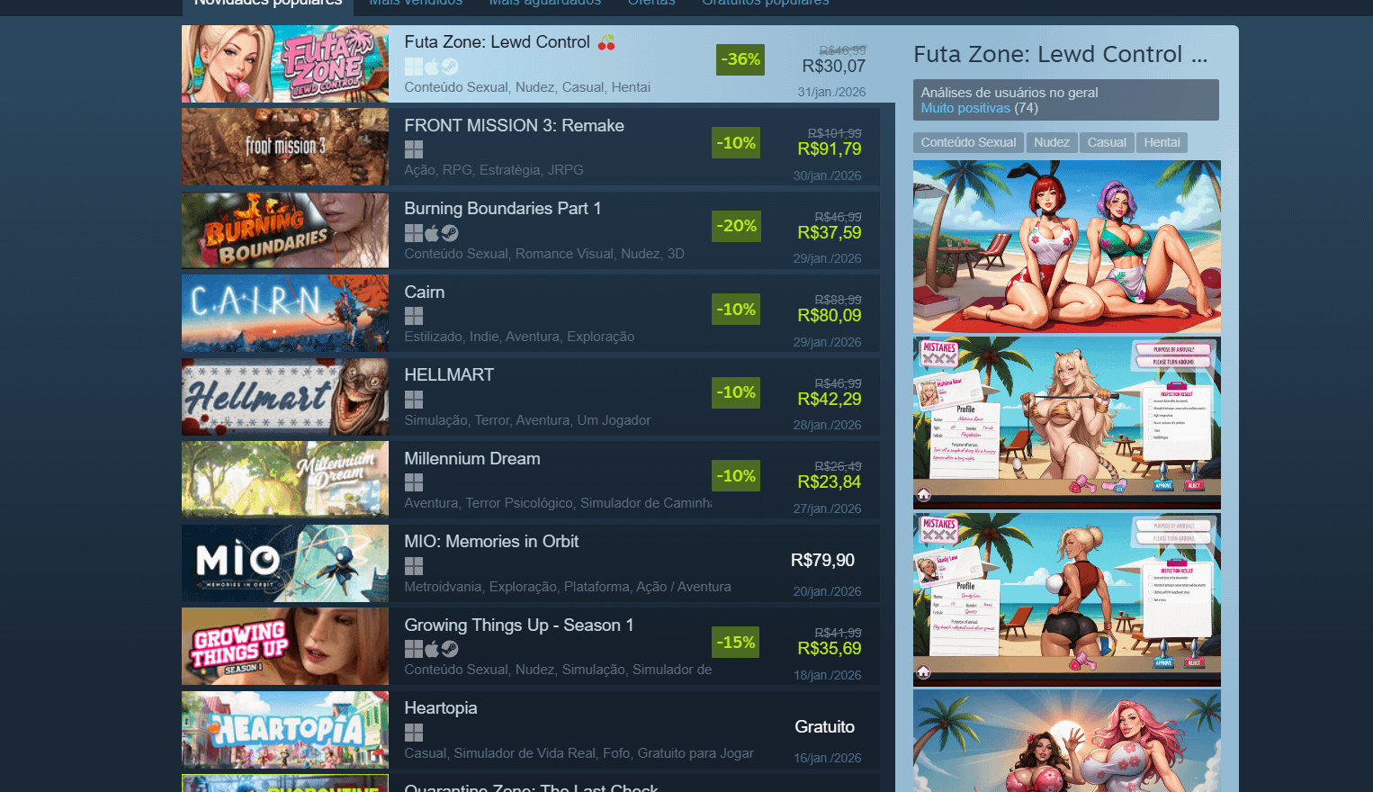Click the Muito positivas reviews link
This screenshot has height=792, width=1373.
(965, 108)
